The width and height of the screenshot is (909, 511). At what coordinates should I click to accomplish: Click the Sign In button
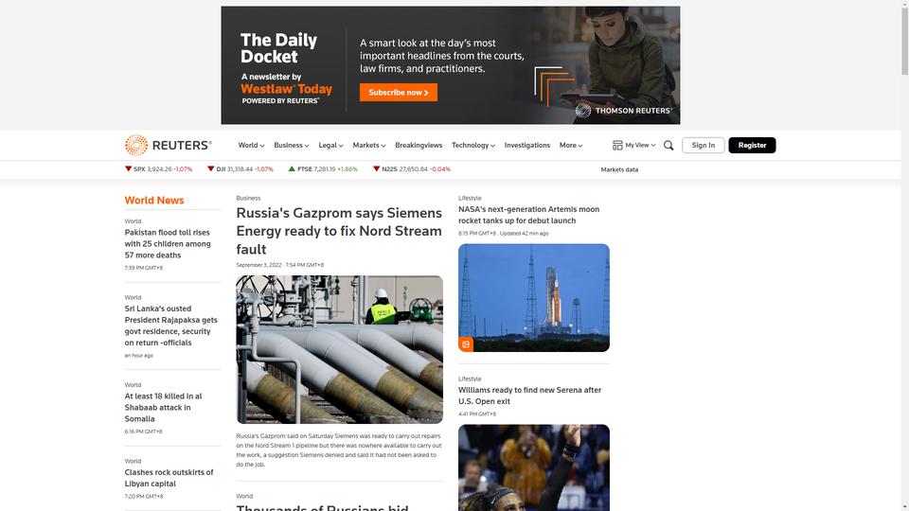coord(704,146)
